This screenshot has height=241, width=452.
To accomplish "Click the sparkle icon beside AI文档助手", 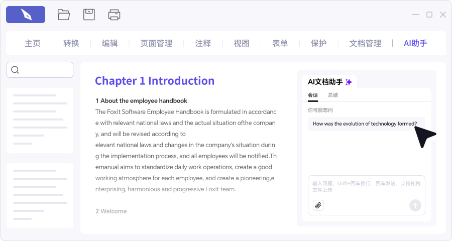I will click(349, 82).
